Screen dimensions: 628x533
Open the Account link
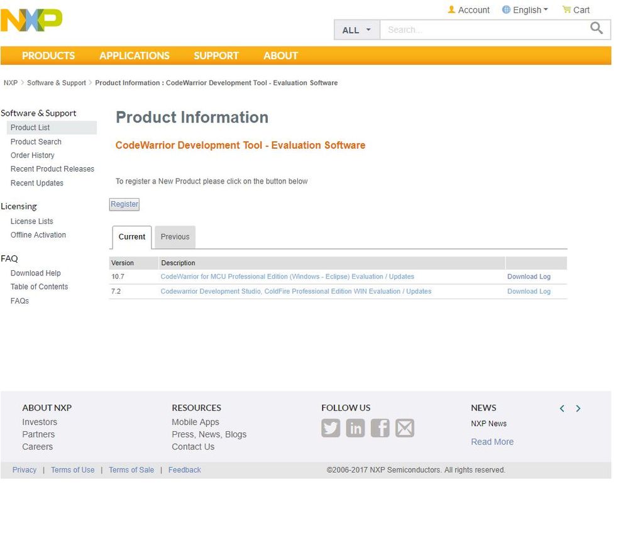pos(468,10)
